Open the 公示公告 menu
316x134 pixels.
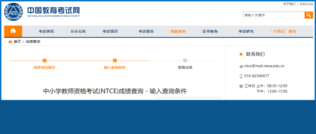pyautogui.click(x=78, y=31)
